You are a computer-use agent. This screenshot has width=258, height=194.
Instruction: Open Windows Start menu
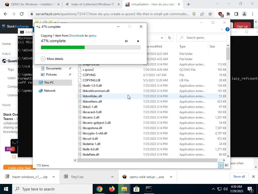pos(6,189)
